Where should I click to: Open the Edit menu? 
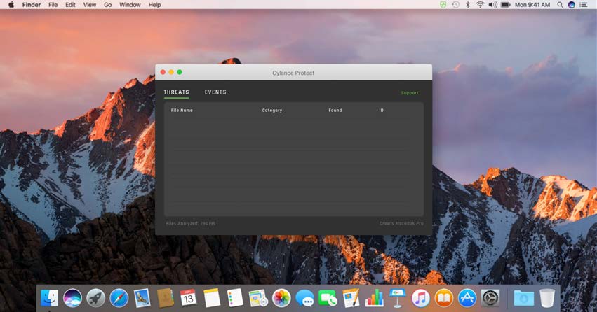(70, 5)
